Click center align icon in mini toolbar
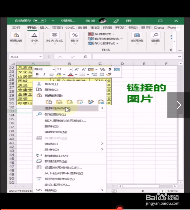The image size is (190, 210). point(52,74)
